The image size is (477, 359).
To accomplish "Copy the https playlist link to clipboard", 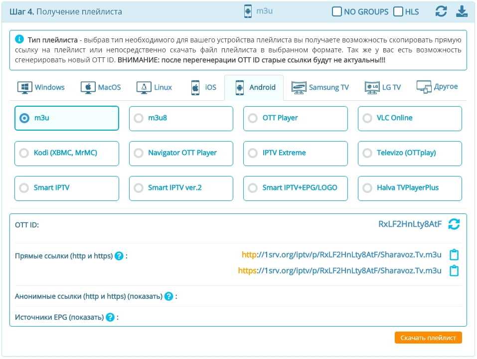I will (454, 271).
